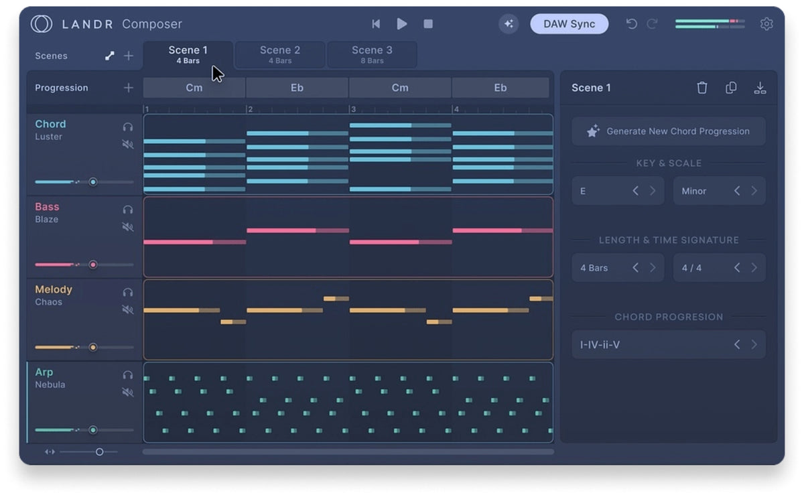Select the second Cm chord block
This screenshot has height=497, width=804.
400,88
